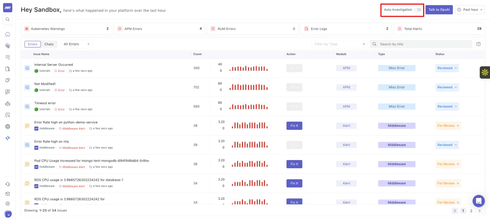Image resolution: width=490 pixels, height=221 pixels.
Task: Click the help question mark icon
Action: pos(478,44)
